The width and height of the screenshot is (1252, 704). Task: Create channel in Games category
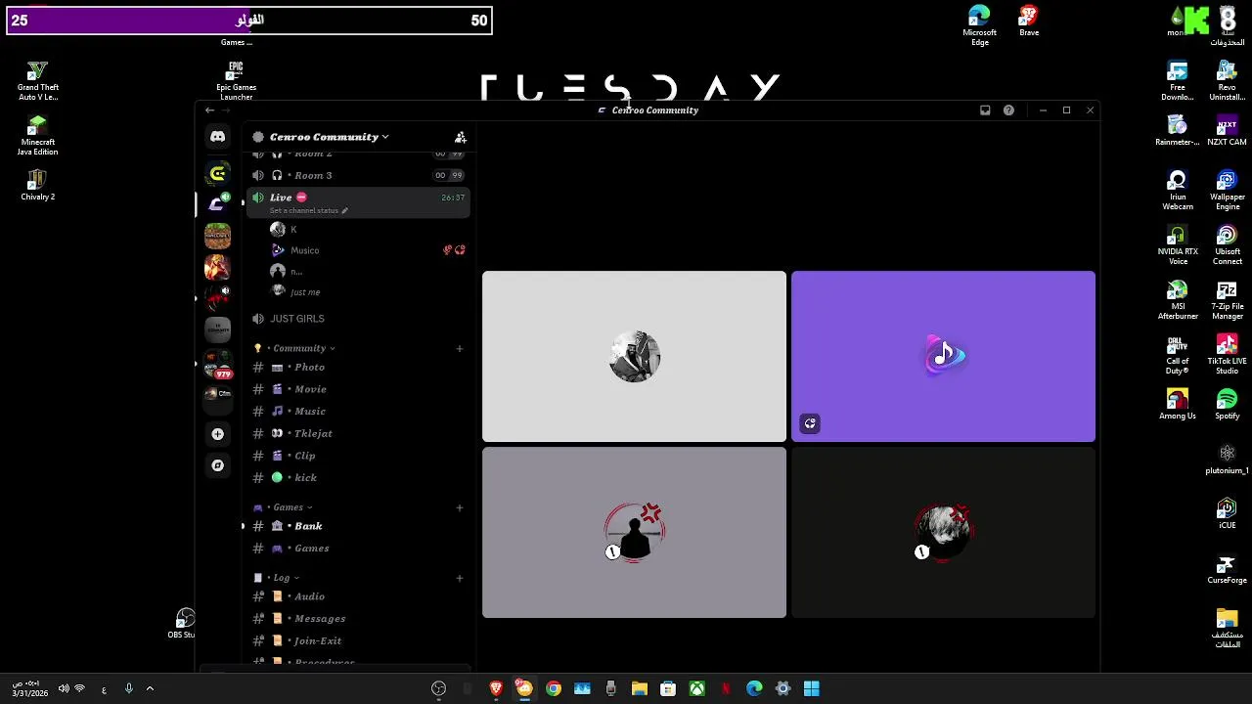[460, 507]
